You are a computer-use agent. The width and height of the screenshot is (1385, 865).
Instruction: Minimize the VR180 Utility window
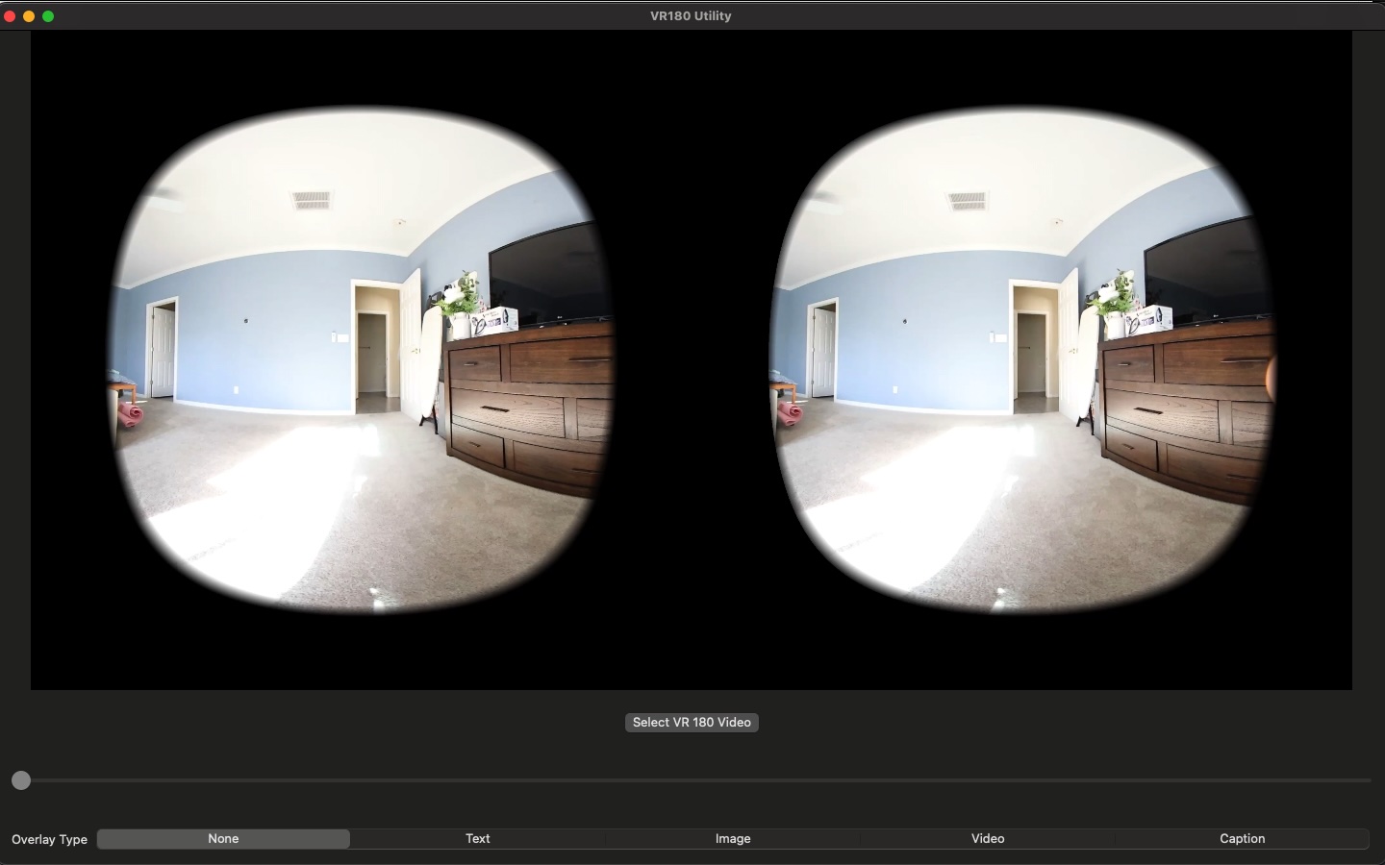[x=29, y=15]
